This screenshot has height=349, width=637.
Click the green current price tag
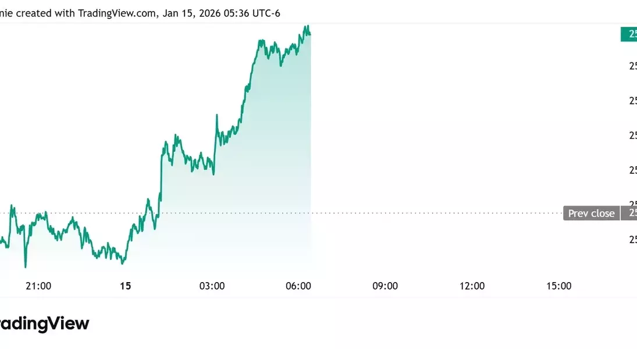click(x=629, y=34)
